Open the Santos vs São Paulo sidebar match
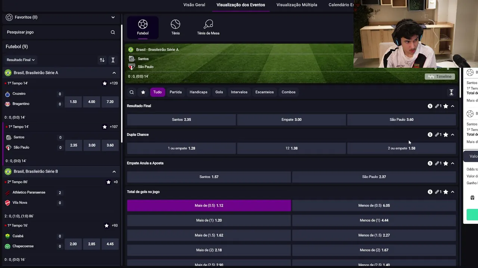478x268 pixels. point(34,143)
